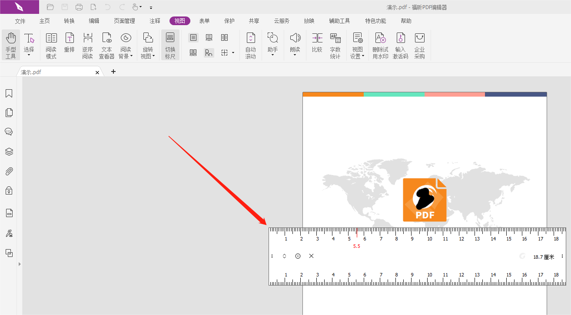Open the Text Viewer (文本查看器)

[106, 45]
